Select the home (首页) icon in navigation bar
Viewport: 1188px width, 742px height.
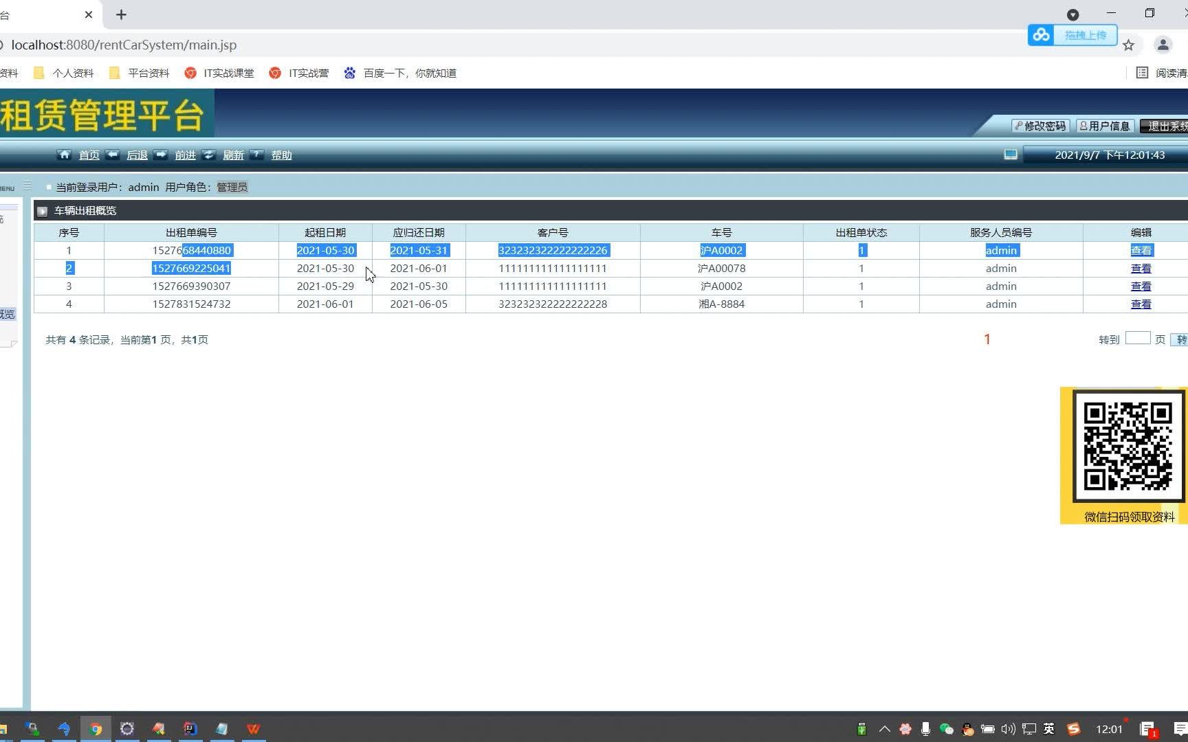[x=64, y=155]
